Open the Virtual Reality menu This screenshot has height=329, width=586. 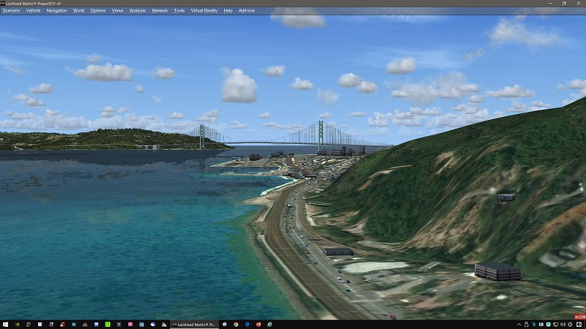204,11
